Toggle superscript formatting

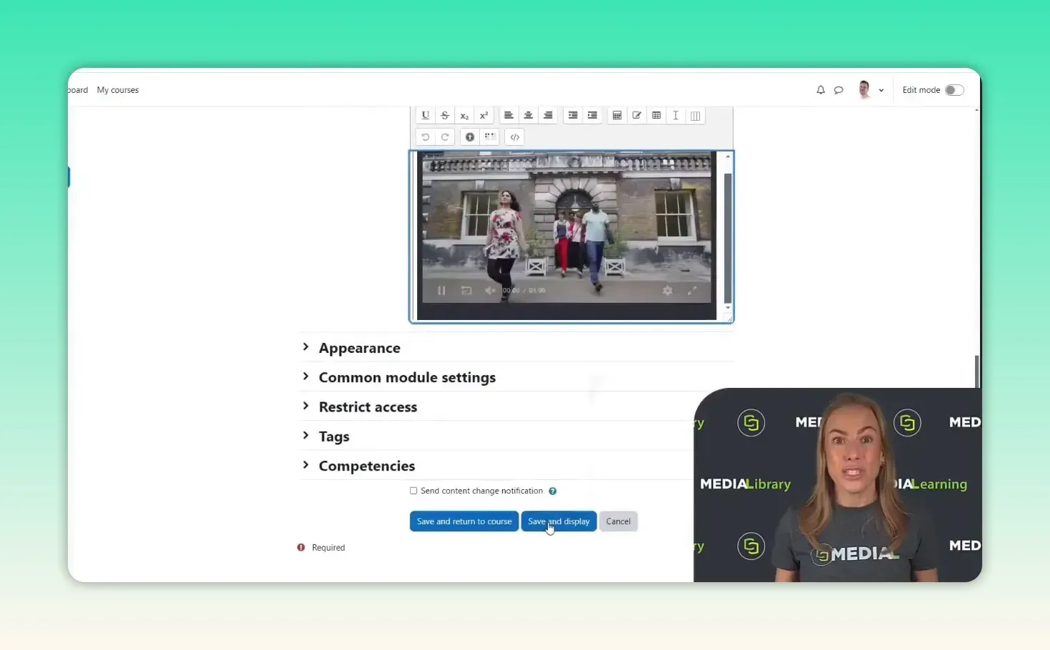pos(484,116)
